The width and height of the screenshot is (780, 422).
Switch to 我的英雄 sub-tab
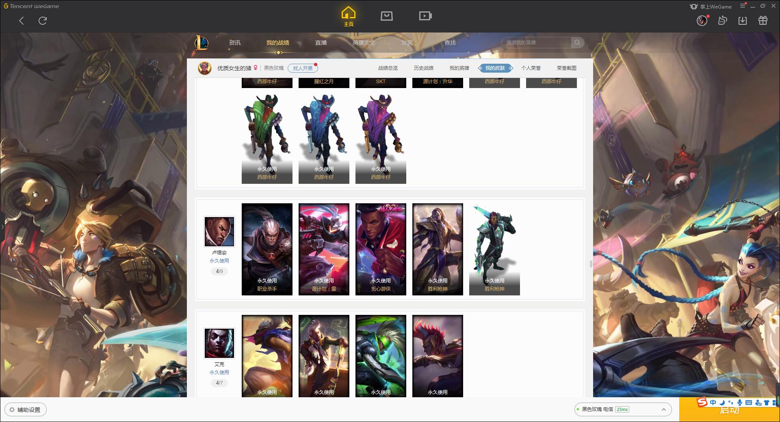459,68
